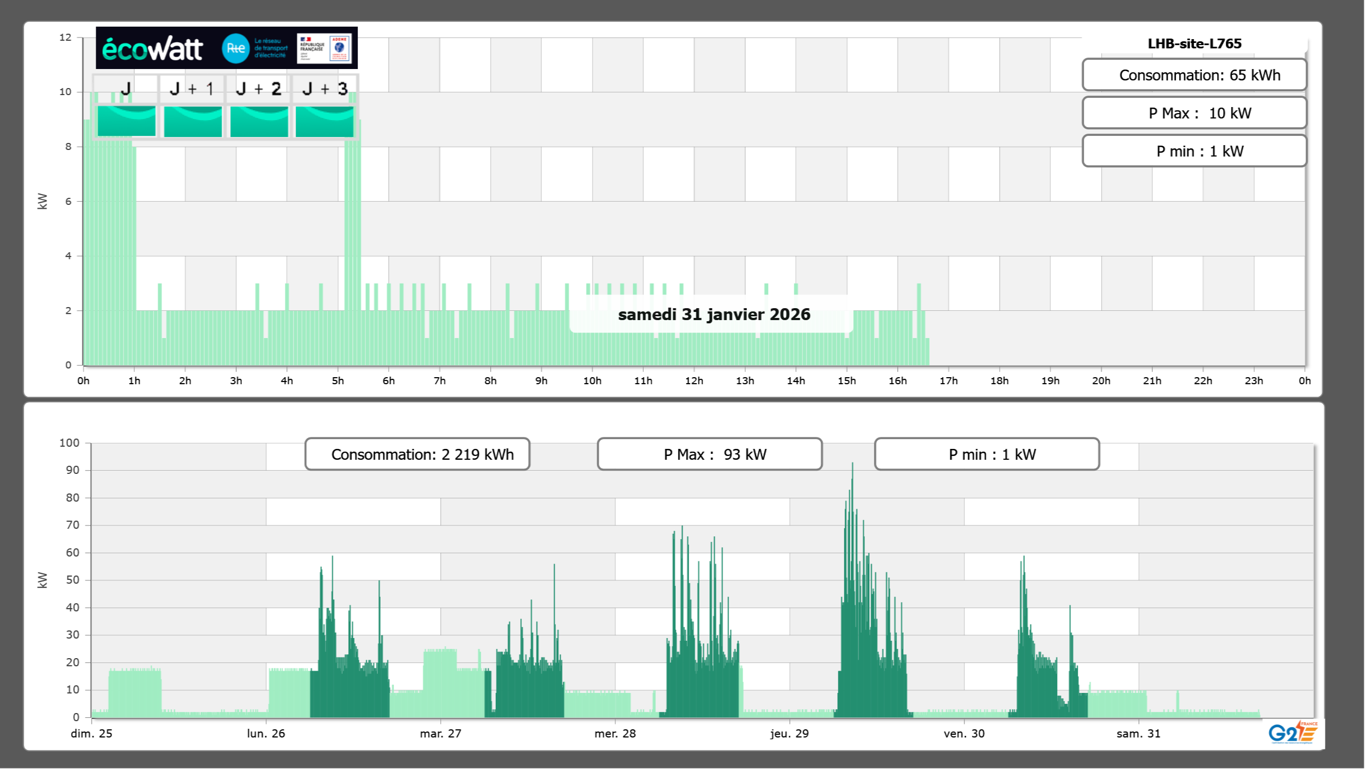Viewport: 1365px width, 769px height.
Task: Click the green J Ecowatt signal icon
Action: (x=126, y=121)
